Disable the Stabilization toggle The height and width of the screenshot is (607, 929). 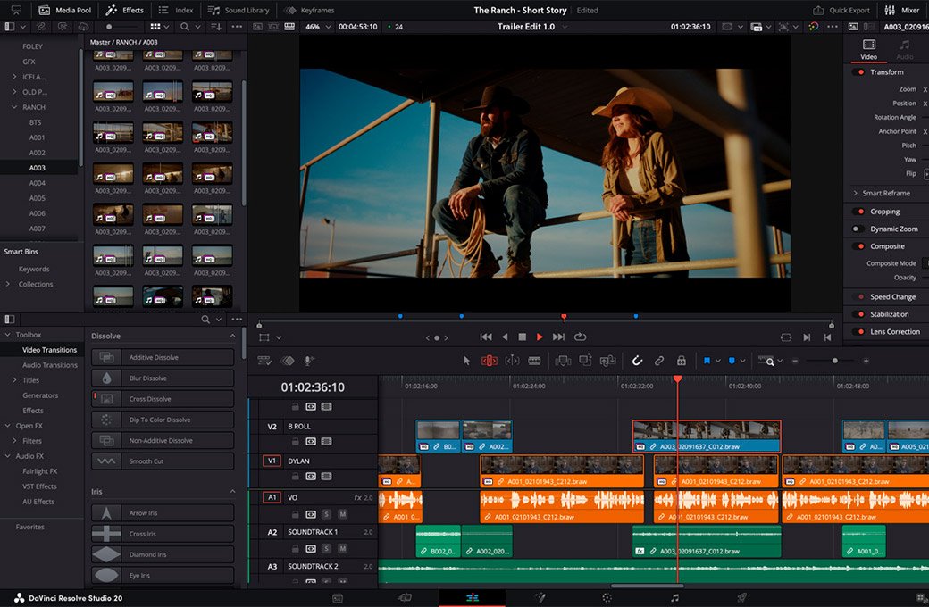(x=860, y=314)
